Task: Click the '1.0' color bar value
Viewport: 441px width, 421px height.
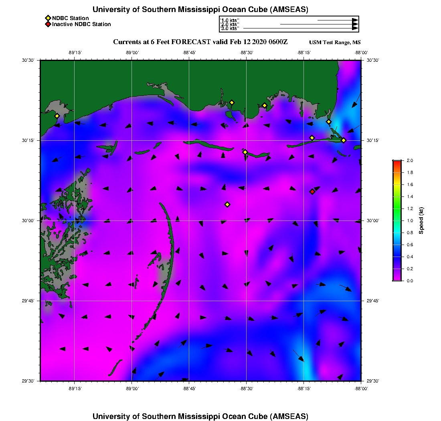Action: coord(410,221)
